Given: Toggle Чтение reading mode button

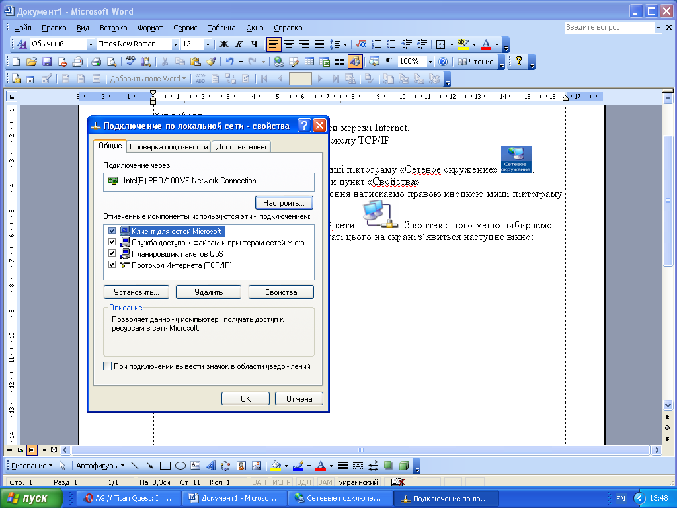Looking at the screenshot, I should pos(475,62).
